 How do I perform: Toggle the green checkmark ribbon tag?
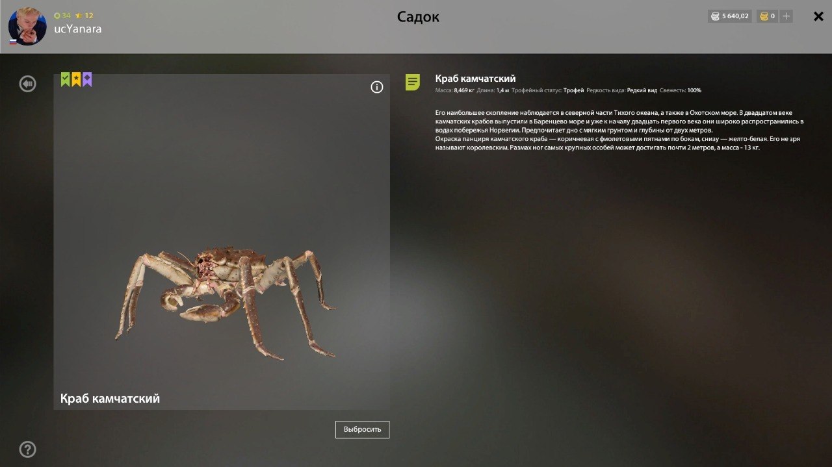64,79
